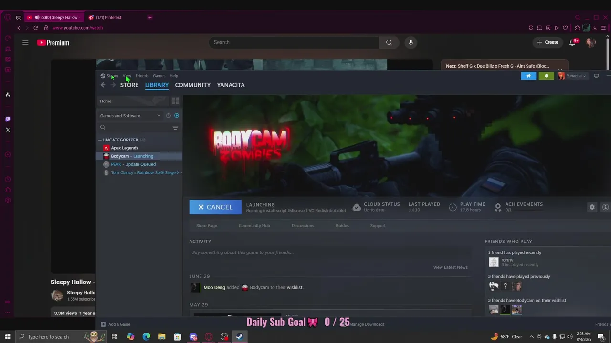Open Steam announcements megaphone button
Viewport: 611px width, 343px height.
click(528, 76)
